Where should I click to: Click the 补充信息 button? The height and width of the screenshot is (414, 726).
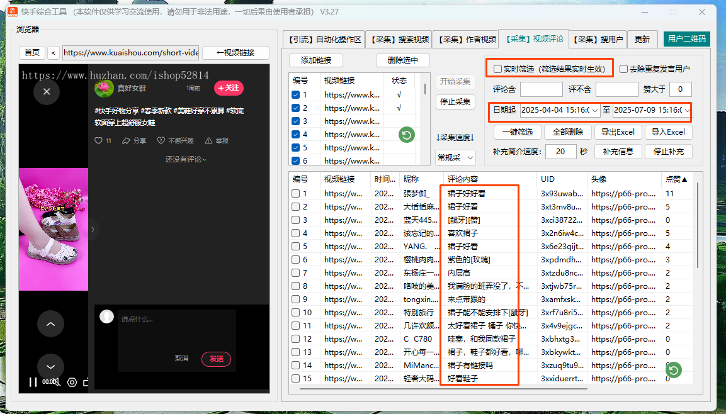(x=618, y=151)
